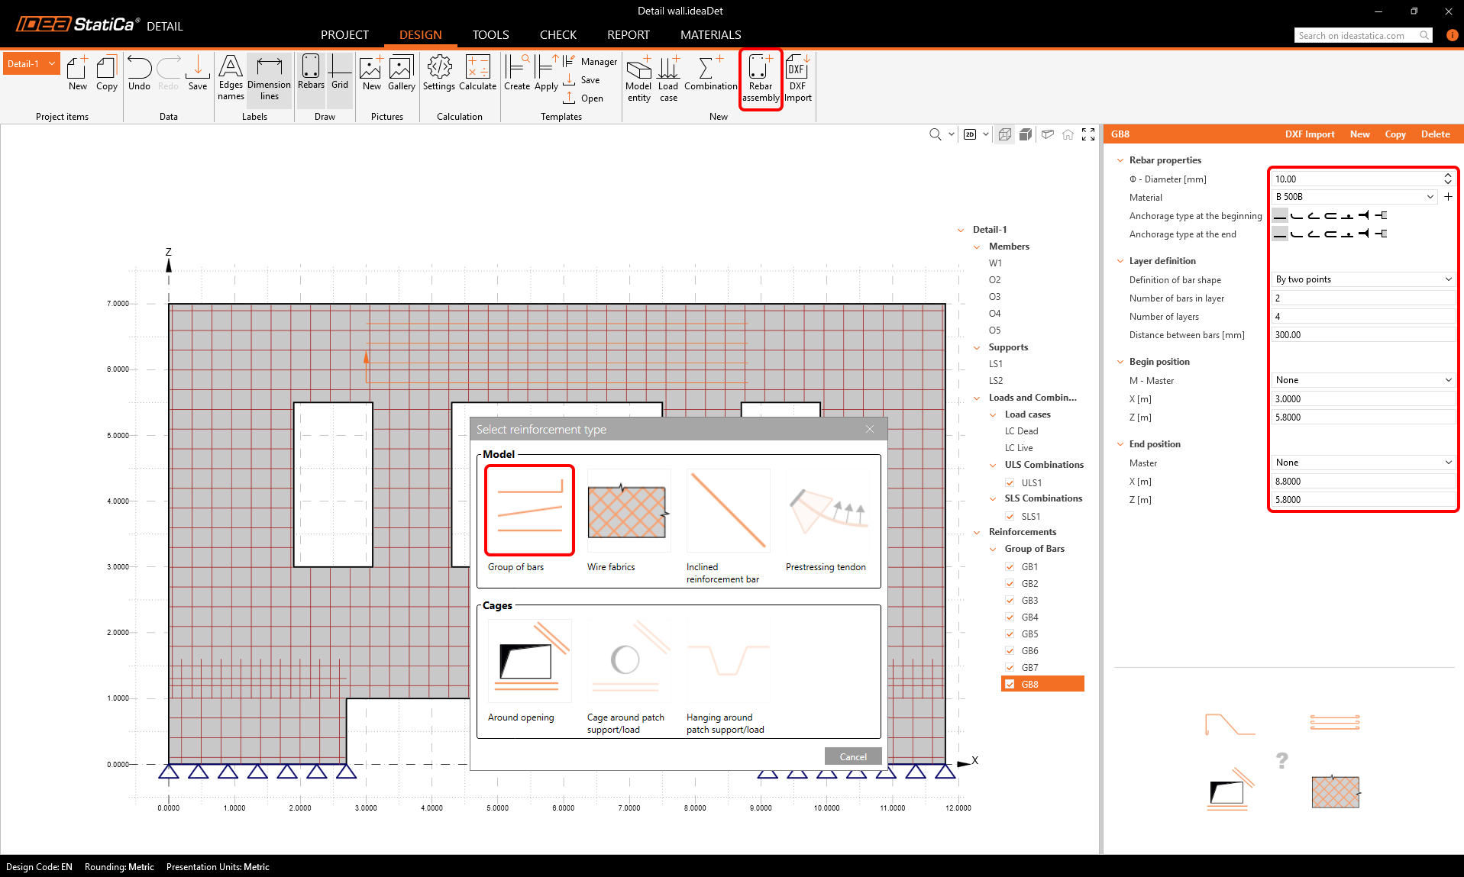The width and height of the screenshot is (1464, 877).
Task: Open the REPORT tab
Action: [628, 35]
